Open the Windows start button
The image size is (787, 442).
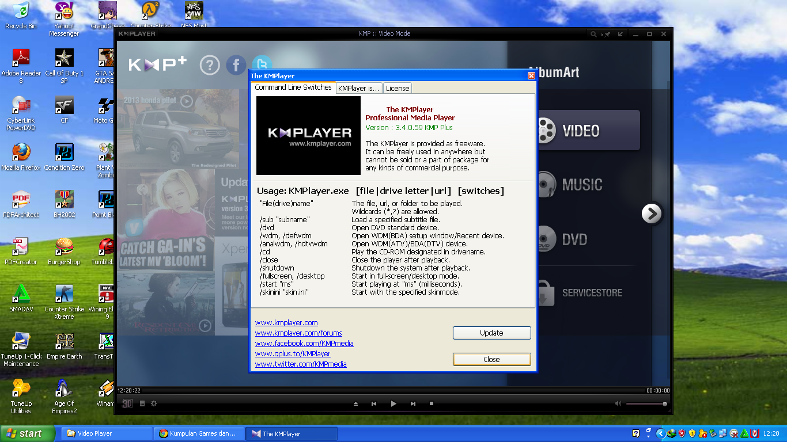(x=28, y=433)
